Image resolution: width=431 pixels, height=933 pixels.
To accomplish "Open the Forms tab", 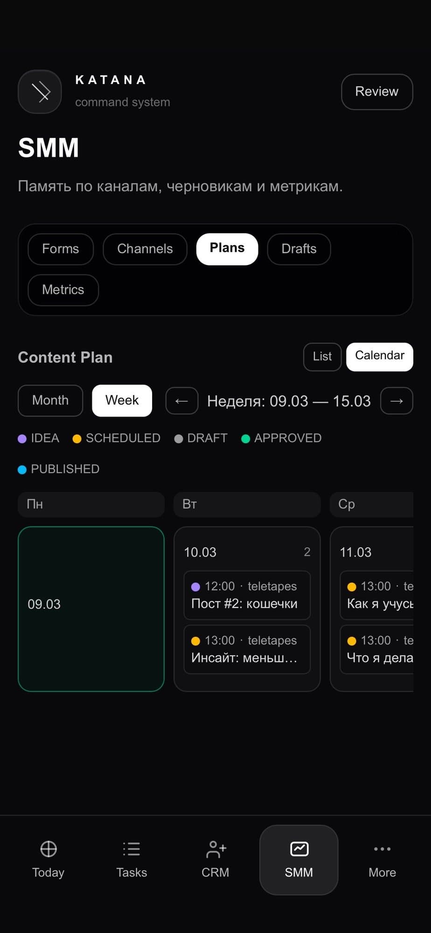I will tap(61, 249).
